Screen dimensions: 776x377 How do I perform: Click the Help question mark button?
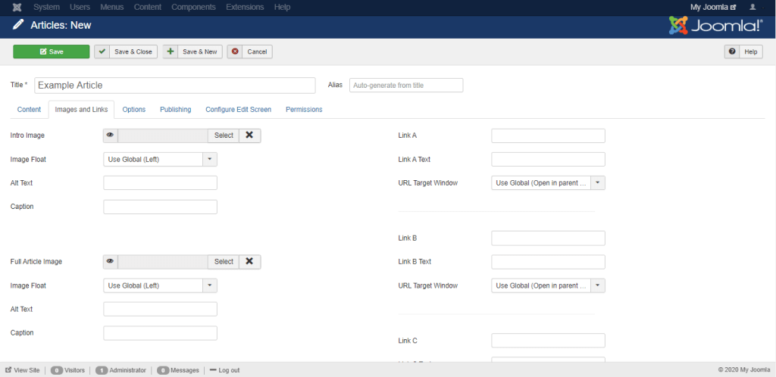click(x=743, y=51)
